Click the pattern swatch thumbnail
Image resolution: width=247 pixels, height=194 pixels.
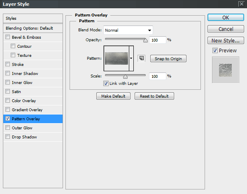(x=117, y=58)
